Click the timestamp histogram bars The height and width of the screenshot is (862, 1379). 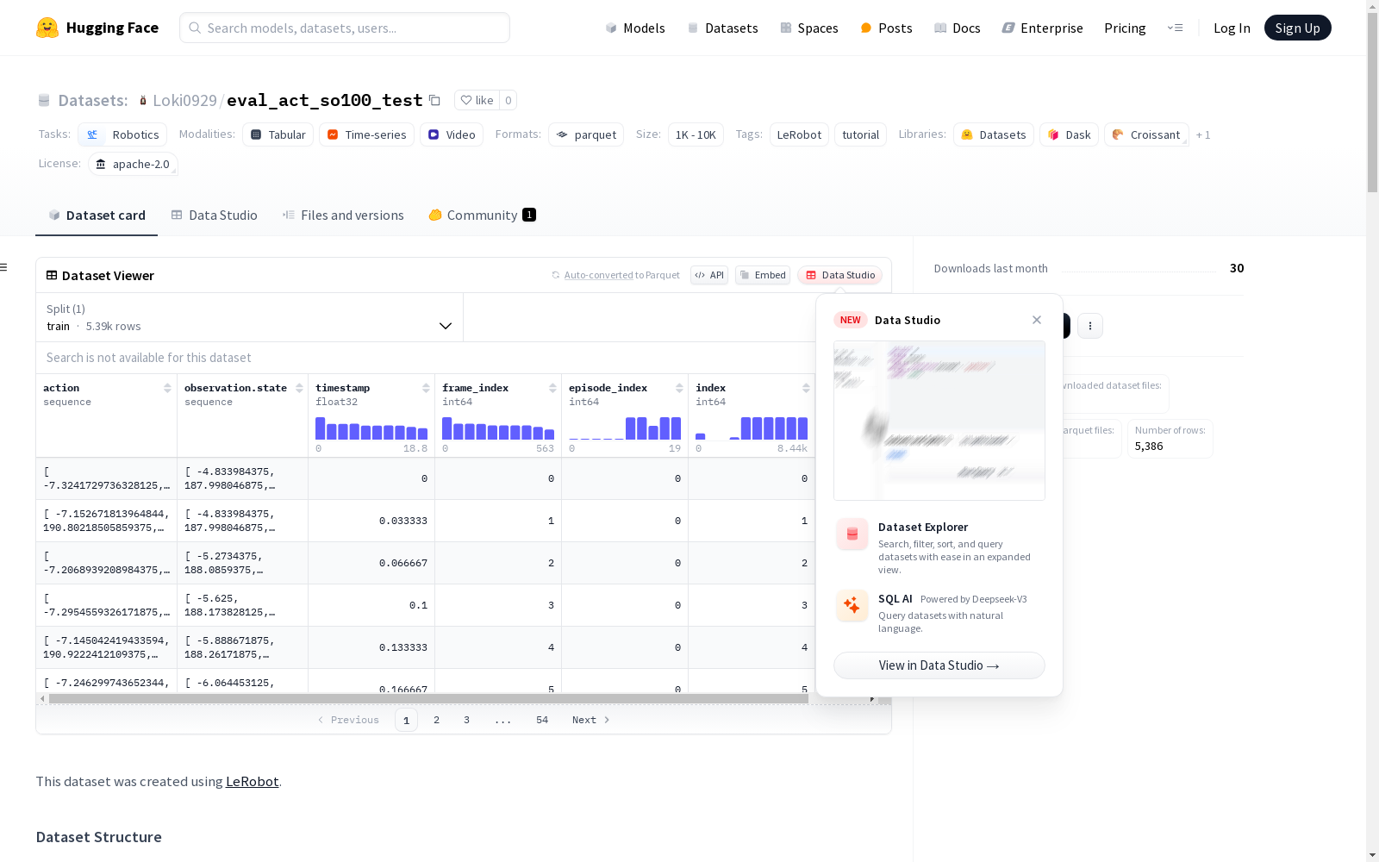[x=371, y=428]
